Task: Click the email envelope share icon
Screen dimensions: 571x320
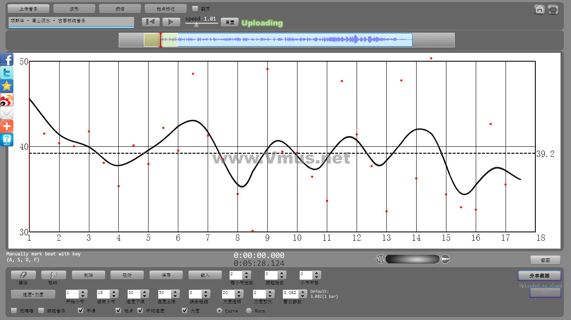Action: (7, 113)
